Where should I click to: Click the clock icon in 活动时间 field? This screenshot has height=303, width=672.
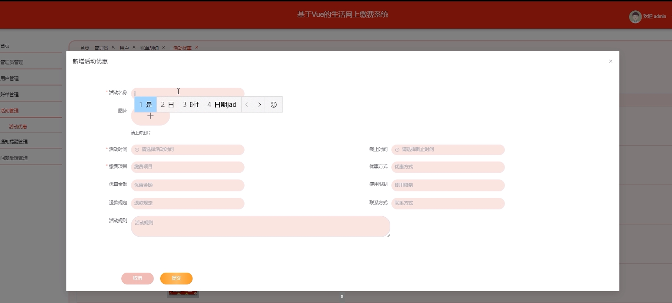(137, 150)
